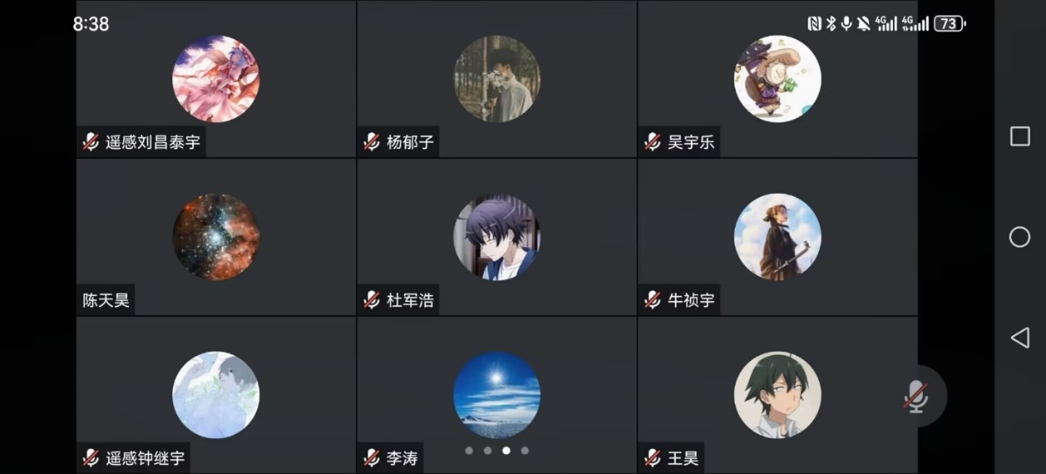Tap the battery indicator showing 73
This screenshot has height=474, width=1046.
(x=950, y=24)
